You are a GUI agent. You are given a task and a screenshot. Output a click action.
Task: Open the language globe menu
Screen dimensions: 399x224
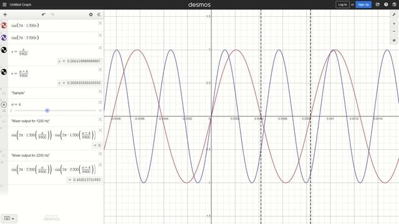[394, 4]
